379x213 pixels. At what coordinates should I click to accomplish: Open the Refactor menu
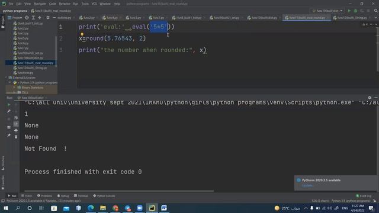tap(65, 4)
